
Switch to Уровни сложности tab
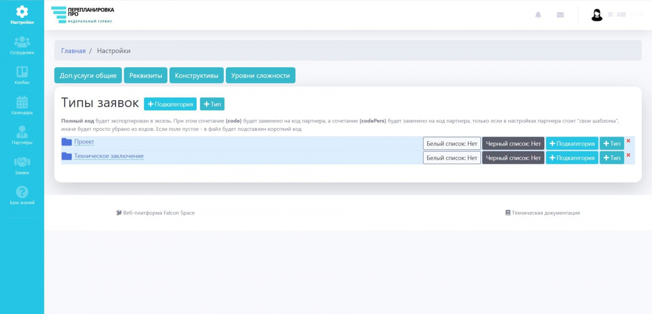[260, 75]
